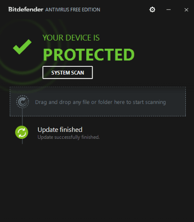Click the green protected checkmark icon
The height and width of the screenshot is (222, 194).
pos(22,47)
